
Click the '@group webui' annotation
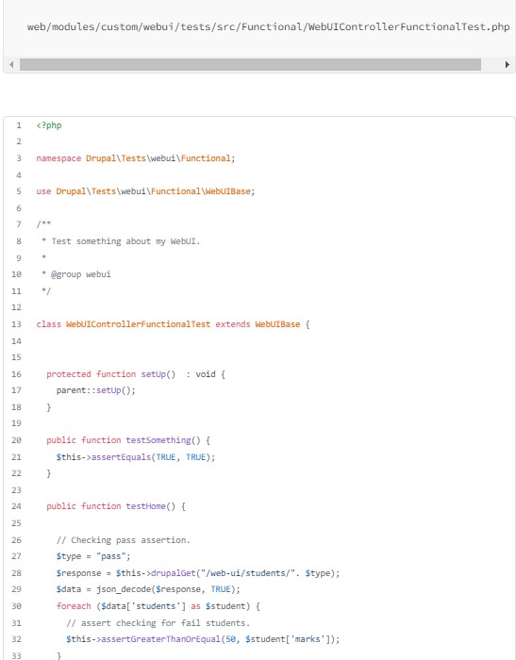(81, 274)
